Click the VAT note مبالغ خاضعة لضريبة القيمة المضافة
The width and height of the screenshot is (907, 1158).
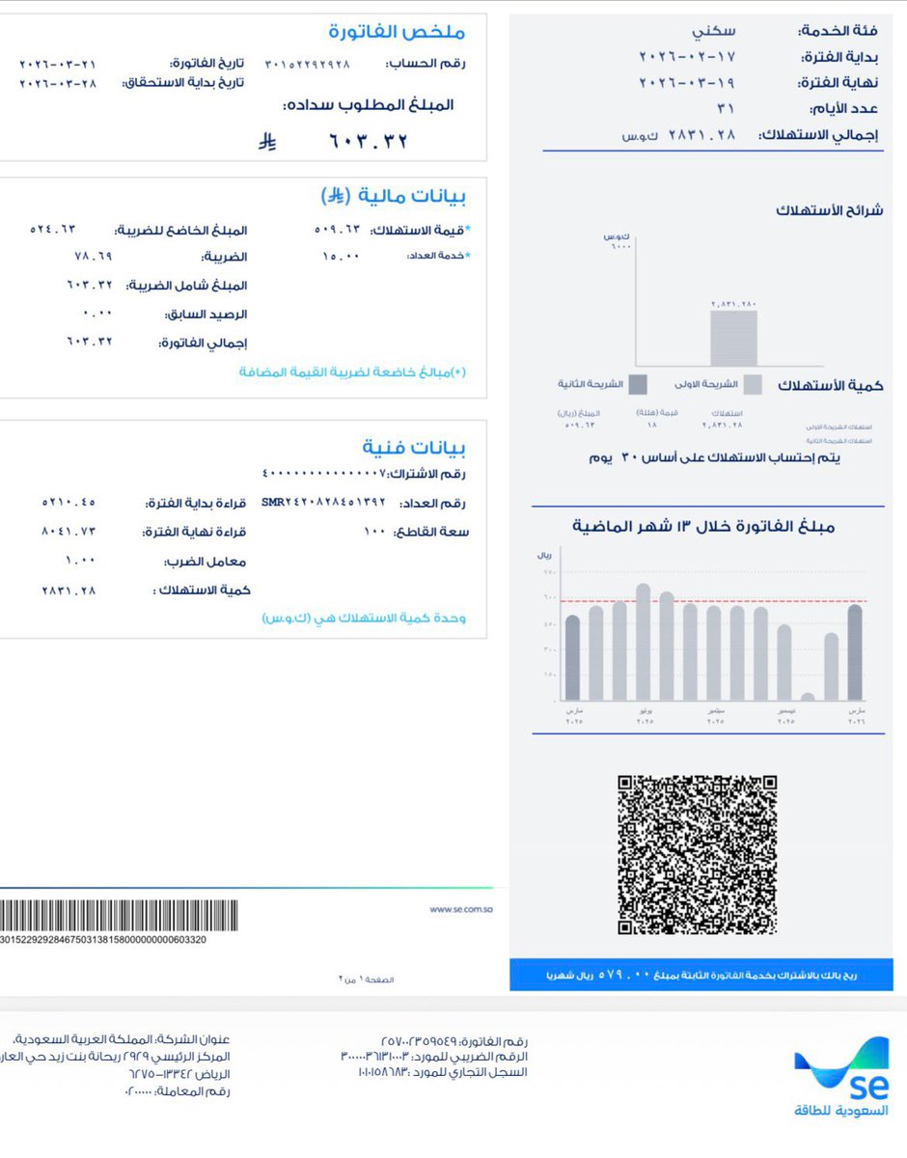tap(352, 371)
